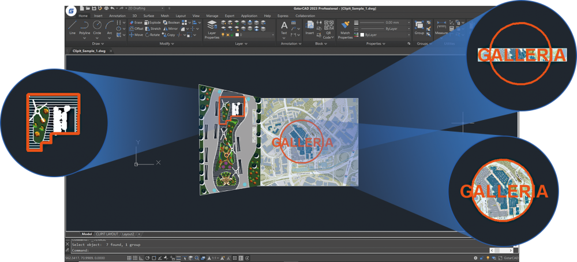577x262 pixels.
Task: Open the ByLayer linetype dropdown
Action: click(x=385, y=28)
